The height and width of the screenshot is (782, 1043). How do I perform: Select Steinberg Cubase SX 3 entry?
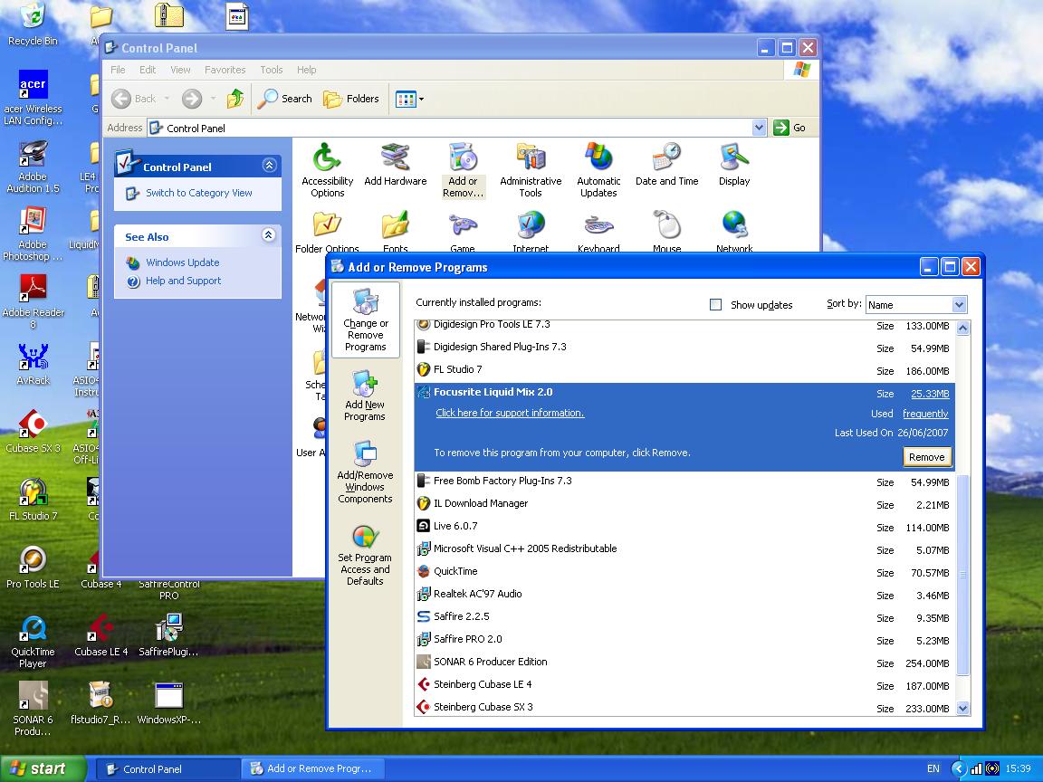pyautogui.click(x=684, y=707)
